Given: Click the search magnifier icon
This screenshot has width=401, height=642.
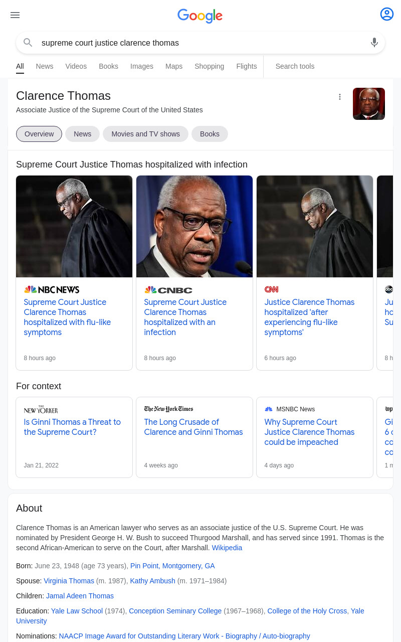Looking at the screenshot, I should click(x=28, y=43).
